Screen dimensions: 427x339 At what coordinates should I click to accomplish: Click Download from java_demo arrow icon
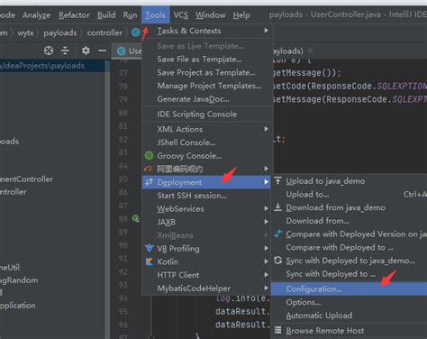point(278,207)
